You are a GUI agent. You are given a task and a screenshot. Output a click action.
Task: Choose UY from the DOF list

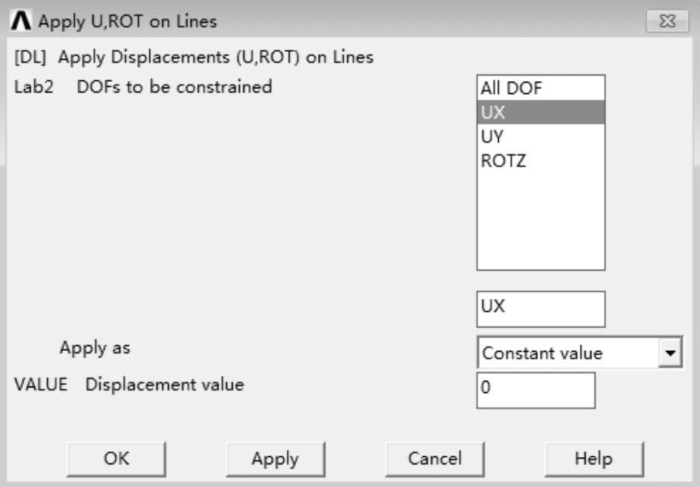(x=492, y=137)
